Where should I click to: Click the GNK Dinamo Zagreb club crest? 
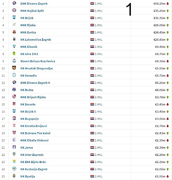point(14,3)
